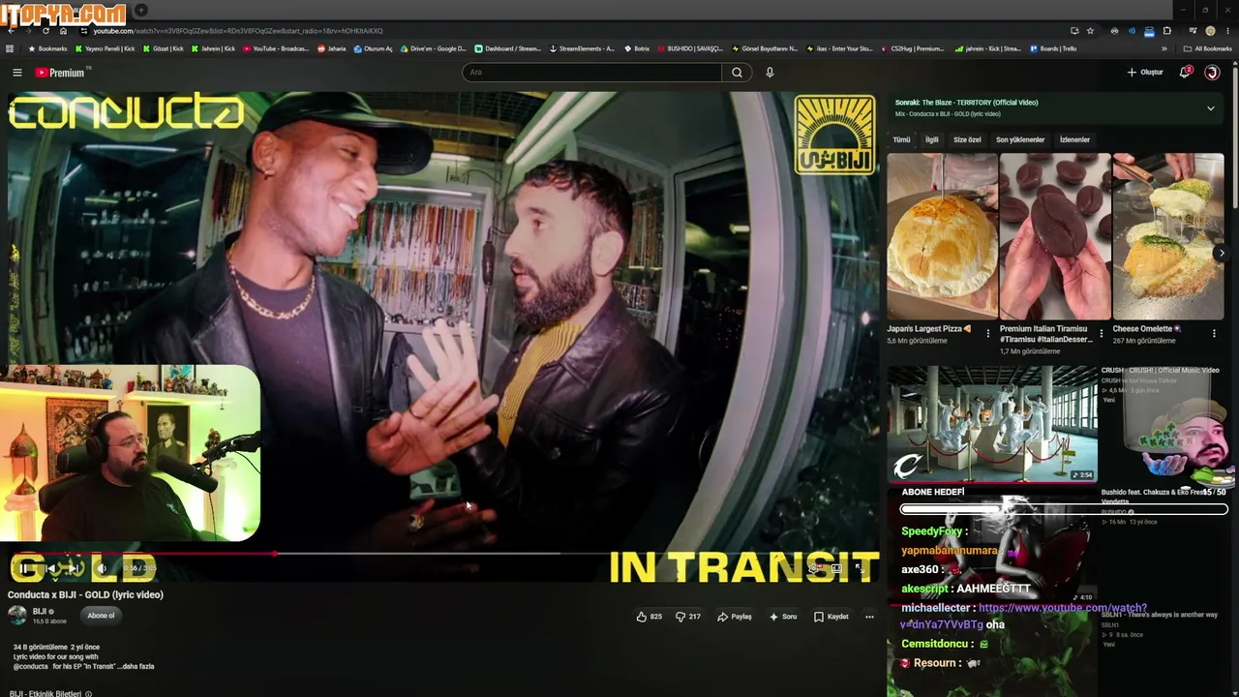Open the notifications bell
This screenshot has height=697, width=1239.
click(1185, 73)
